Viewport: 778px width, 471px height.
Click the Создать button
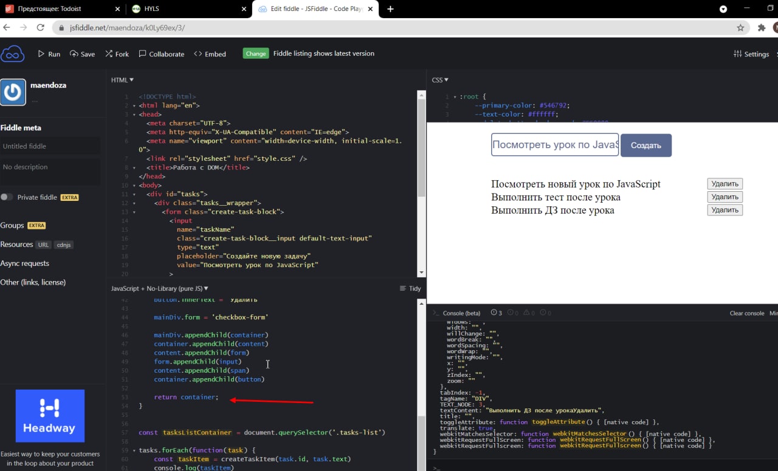point(646,146)
